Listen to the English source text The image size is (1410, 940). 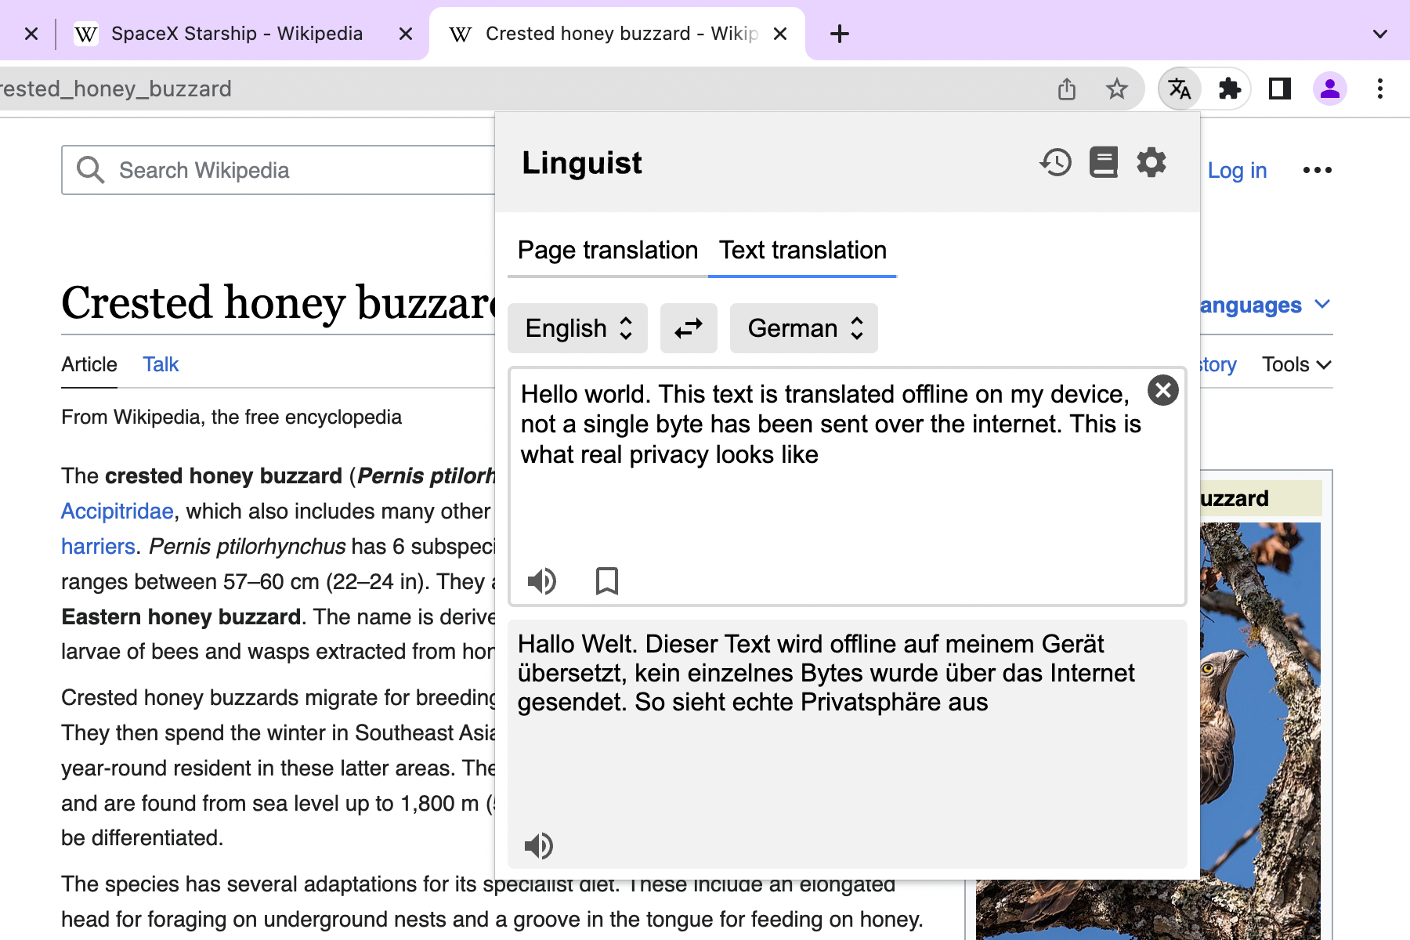[x=543, y=580]
